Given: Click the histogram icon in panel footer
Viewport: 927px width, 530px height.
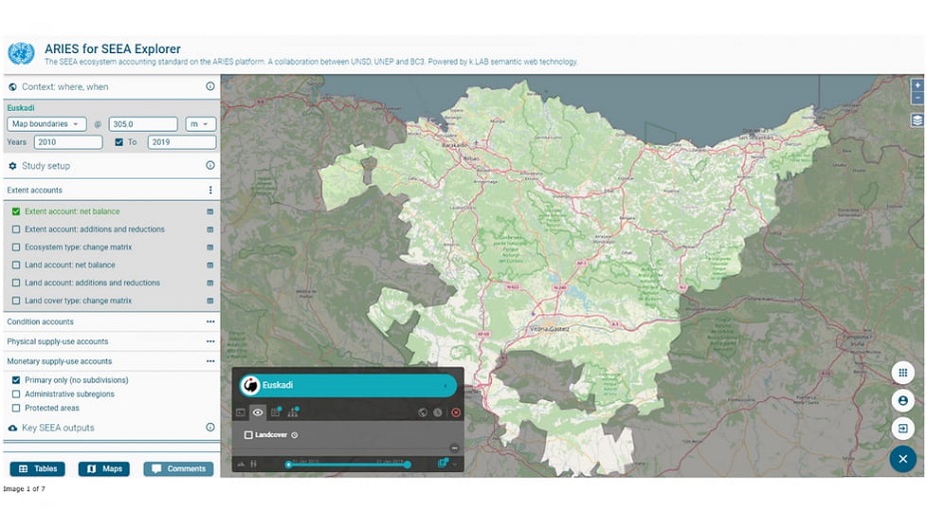Looking at the screenshot, I should tap(240, 464).
